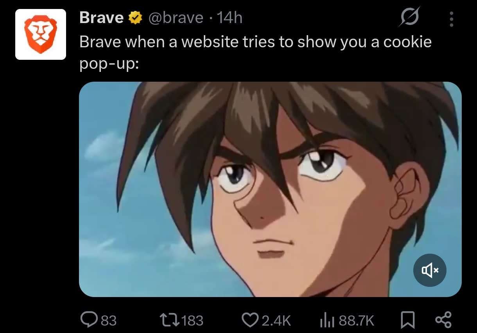Bookmark this Brave post
Screen dimensions: 477x333
click(x=408, y=320)
